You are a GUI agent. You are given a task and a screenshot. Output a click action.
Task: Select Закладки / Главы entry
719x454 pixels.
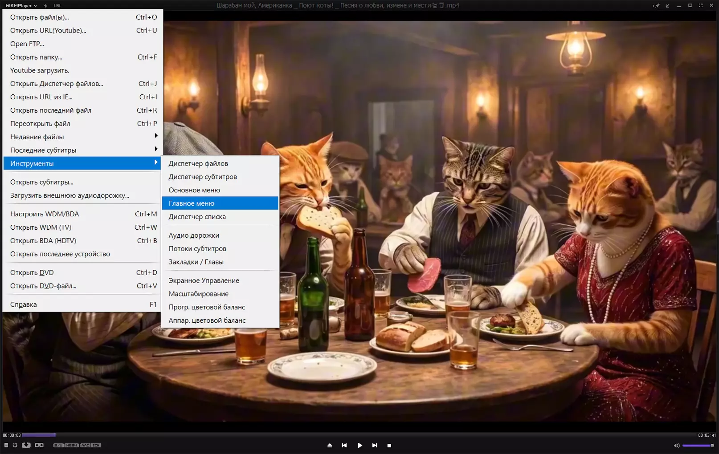(x=220, y=262)
